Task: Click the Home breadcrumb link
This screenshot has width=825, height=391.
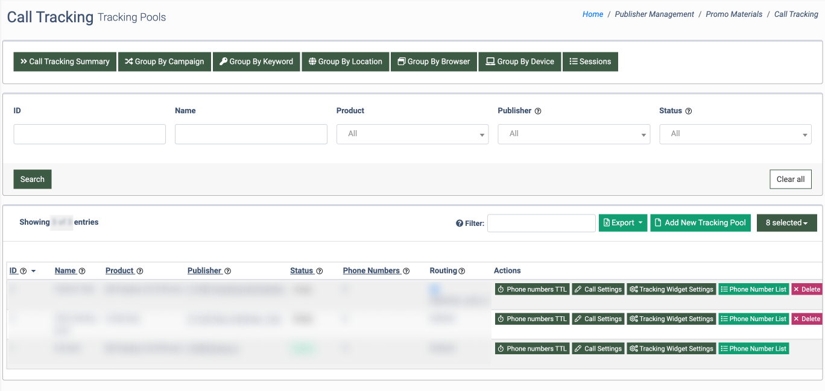Action: click(x=592, y=14)
